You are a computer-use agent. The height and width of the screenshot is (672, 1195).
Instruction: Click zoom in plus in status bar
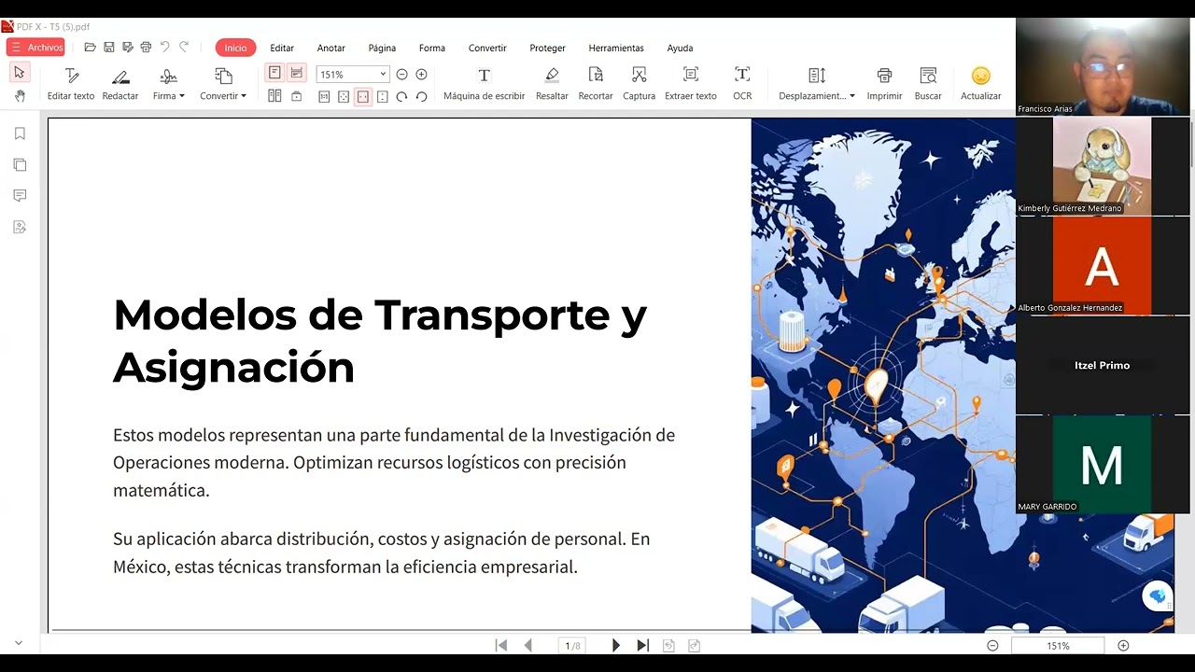(x=1123, y=645)
